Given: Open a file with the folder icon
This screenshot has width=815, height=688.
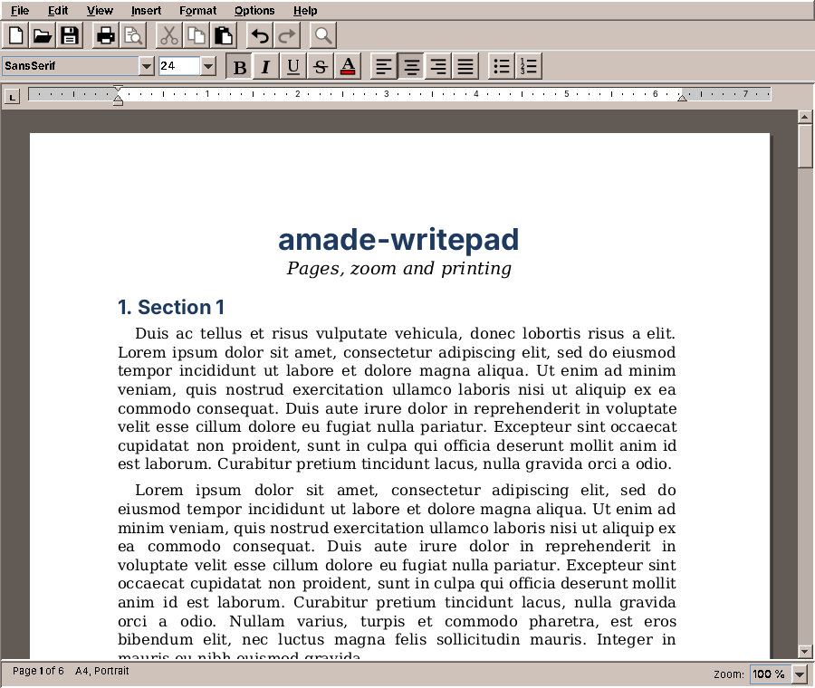Looking at the screenshot, I should point(43,36).
